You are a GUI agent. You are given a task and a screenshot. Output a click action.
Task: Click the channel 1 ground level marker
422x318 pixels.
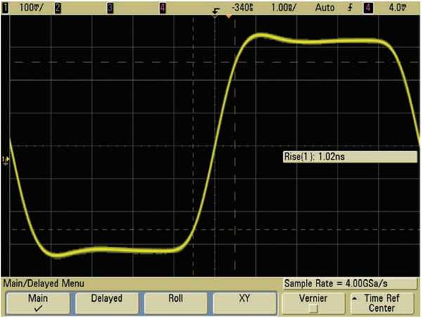point(6,160)
